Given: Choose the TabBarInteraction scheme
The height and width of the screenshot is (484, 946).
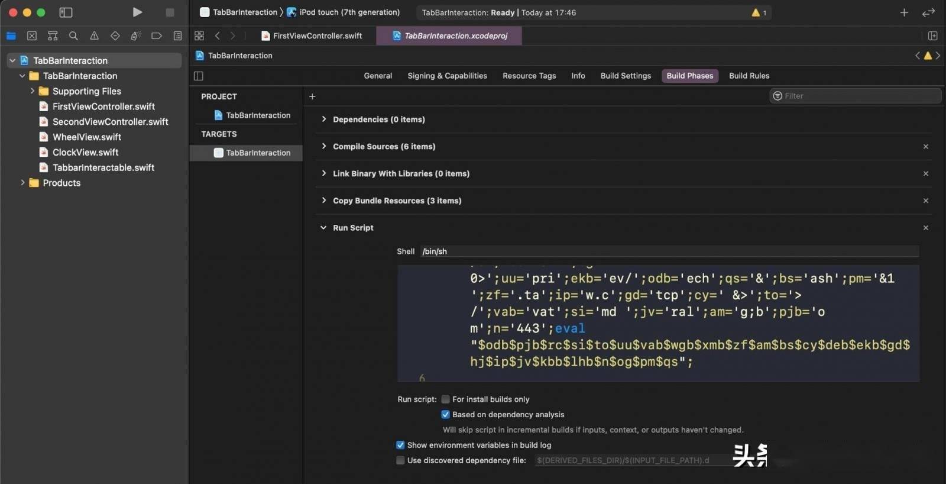Looking at the screenshot, I should [239, 12].
